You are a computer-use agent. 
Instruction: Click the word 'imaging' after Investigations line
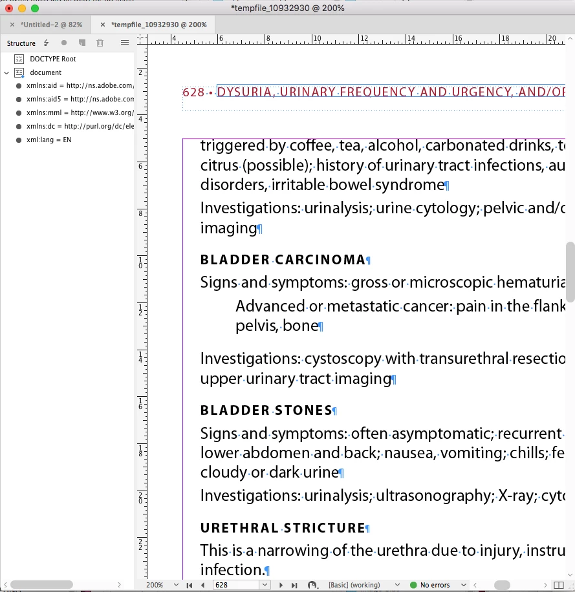coord(228,228)
